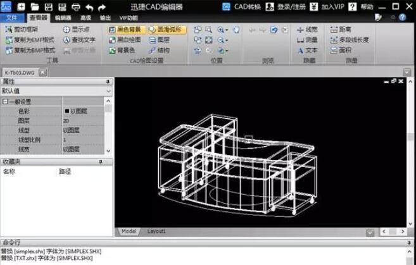Select the 剪切框架 clip frame tool
This screenshot has height=265, width=416.
click(22, 30)
